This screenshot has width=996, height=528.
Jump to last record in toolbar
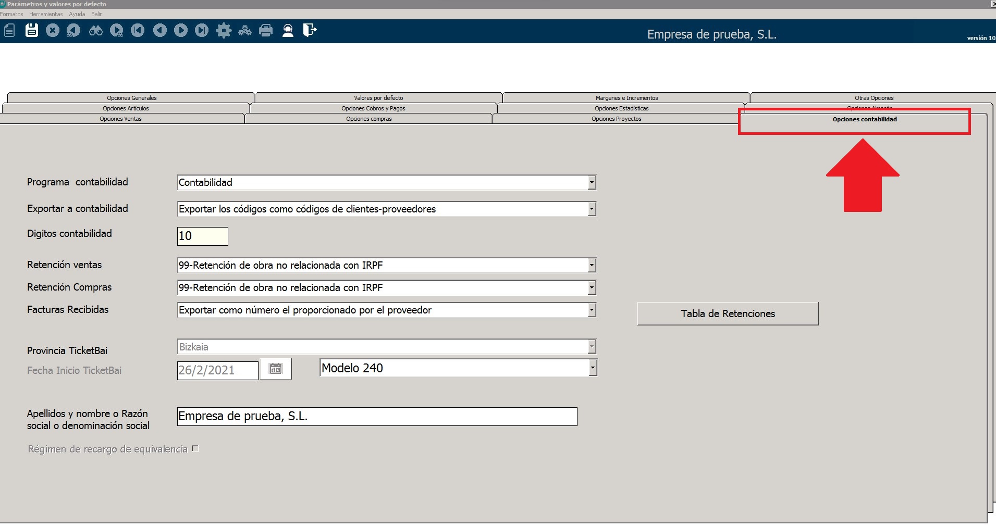pos(202,30)
